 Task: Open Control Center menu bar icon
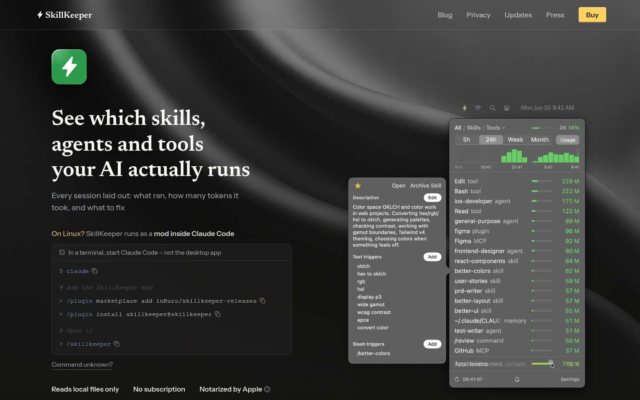(x=507, y=108)
